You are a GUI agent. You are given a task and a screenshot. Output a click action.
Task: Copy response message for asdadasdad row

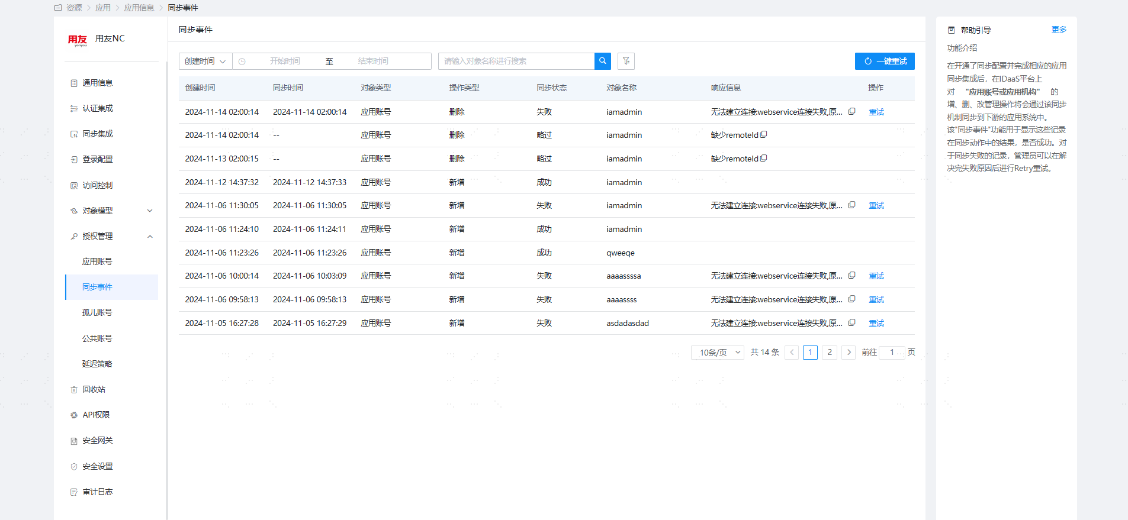(851, 322)
